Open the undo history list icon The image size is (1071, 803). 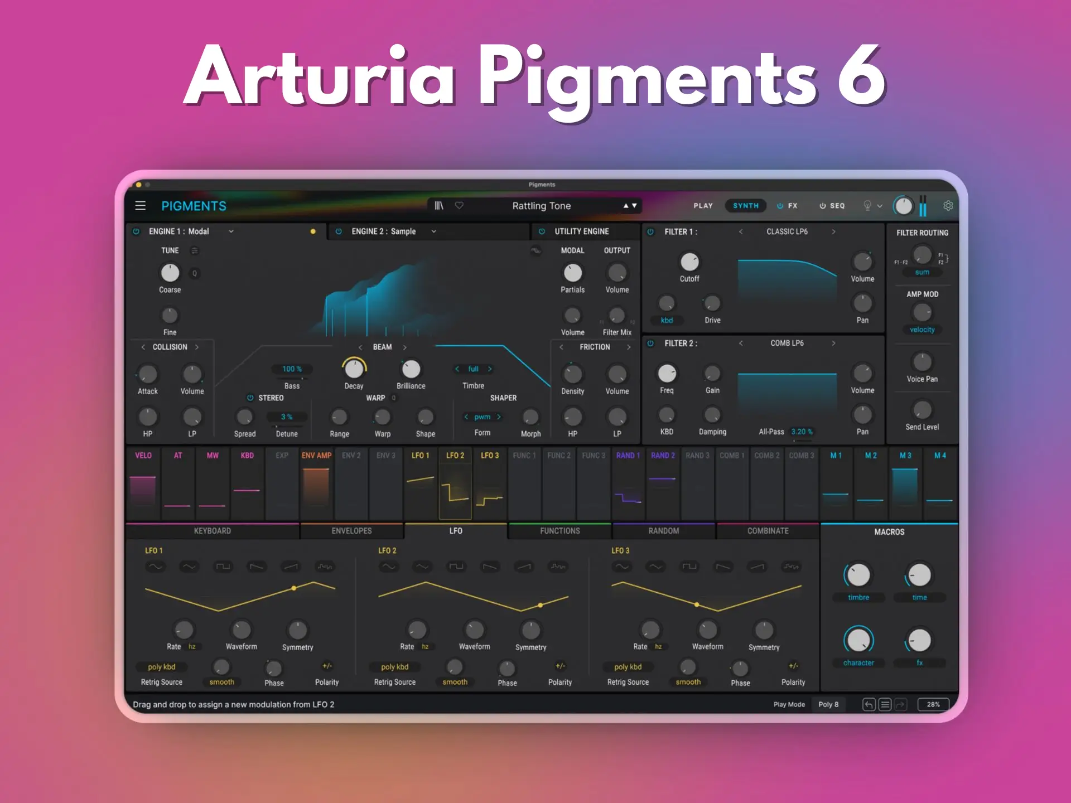pyautogui.click(x=885, y=704)
